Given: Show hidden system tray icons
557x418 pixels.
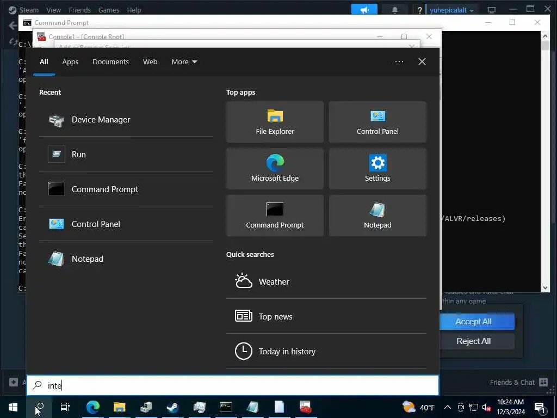Looking at the screenshot, I should (448, 407).
